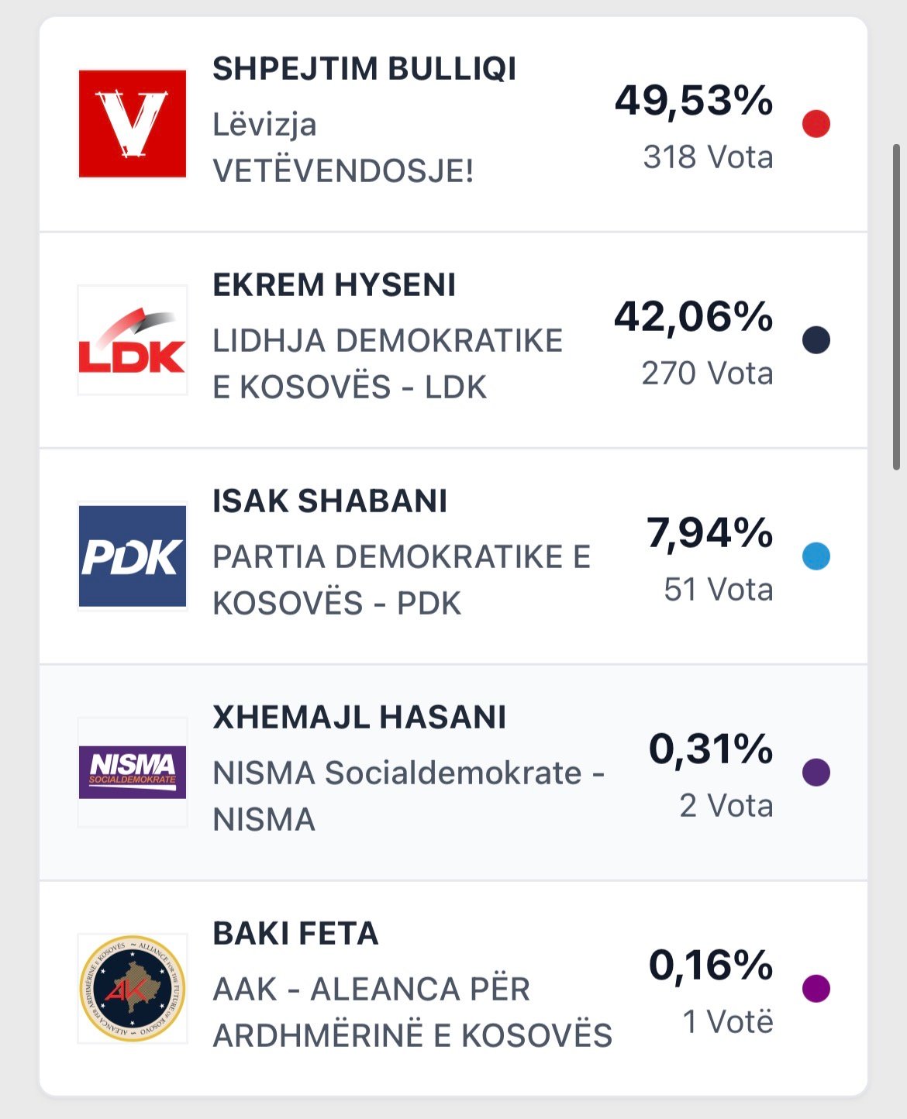Click the PDK party logo
Viewport: 907px width, 1119px height.
[x=133, y=556]
